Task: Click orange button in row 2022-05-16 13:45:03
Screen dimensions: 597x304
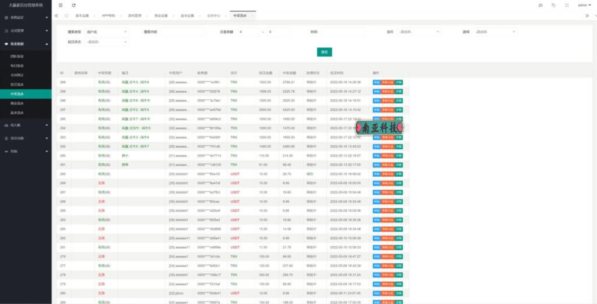Action: (x=388, y=146)
